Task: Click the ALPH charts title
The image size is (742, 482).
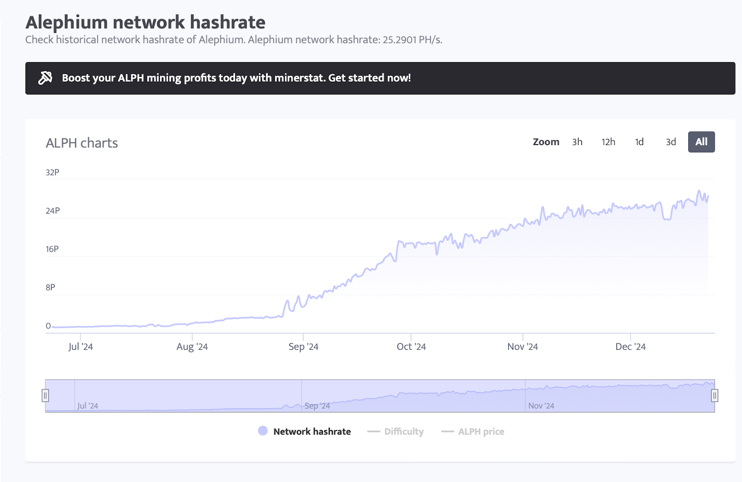Action: (82, 143)
